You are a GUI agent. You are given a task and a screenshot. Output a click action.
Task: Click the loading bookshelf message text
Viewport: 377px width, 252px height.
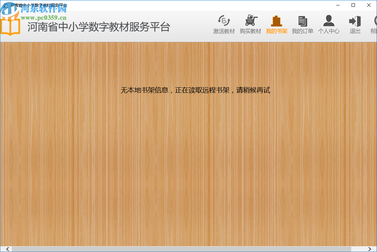[195, 90]
